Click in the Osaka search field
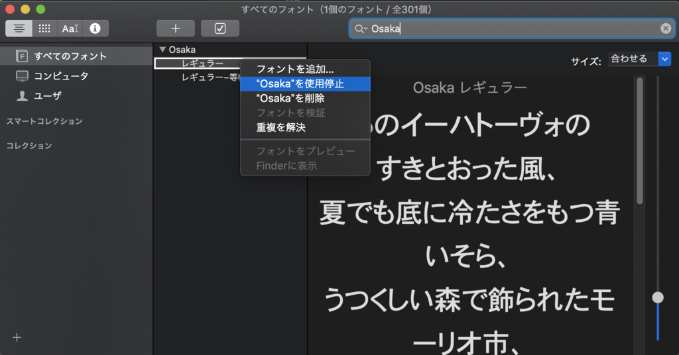The height and width of the screenshot is (355, 679). click(x=511, y=28)
